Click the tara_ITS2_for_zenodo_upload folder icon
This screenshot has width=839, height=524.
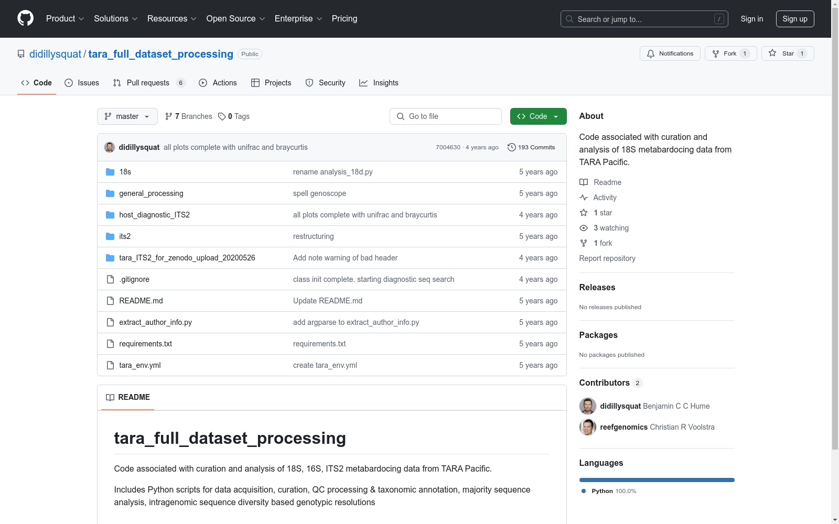click(110, 258)
